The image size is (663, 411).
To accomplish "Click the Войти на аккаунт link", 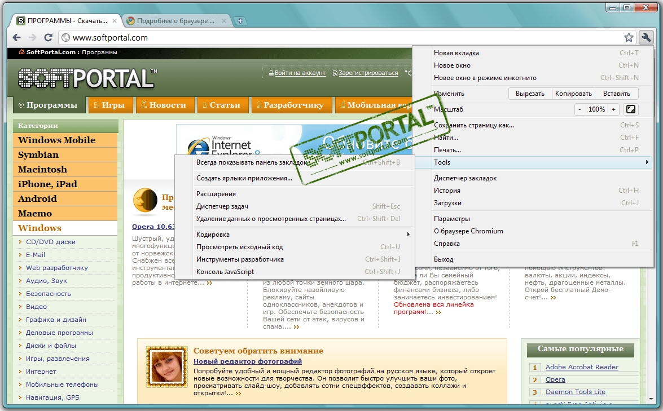I will tap(300, 73).
